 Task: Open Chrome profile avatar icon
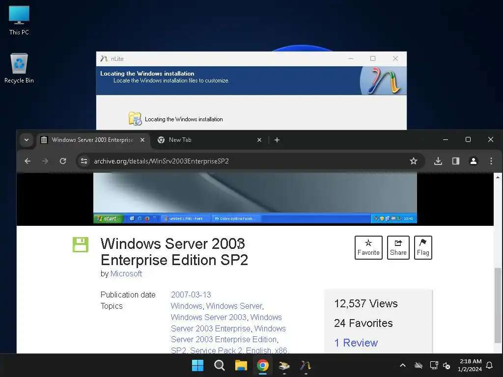pos(473,161)
